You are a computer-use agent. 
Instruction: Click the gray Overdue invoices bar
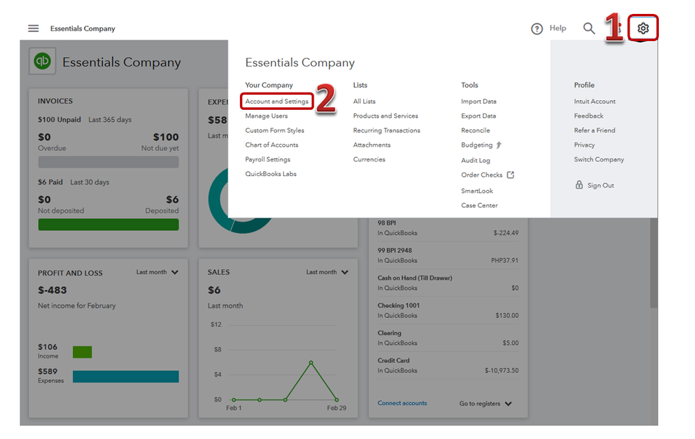pyautogui.click(x=109, y=162)
